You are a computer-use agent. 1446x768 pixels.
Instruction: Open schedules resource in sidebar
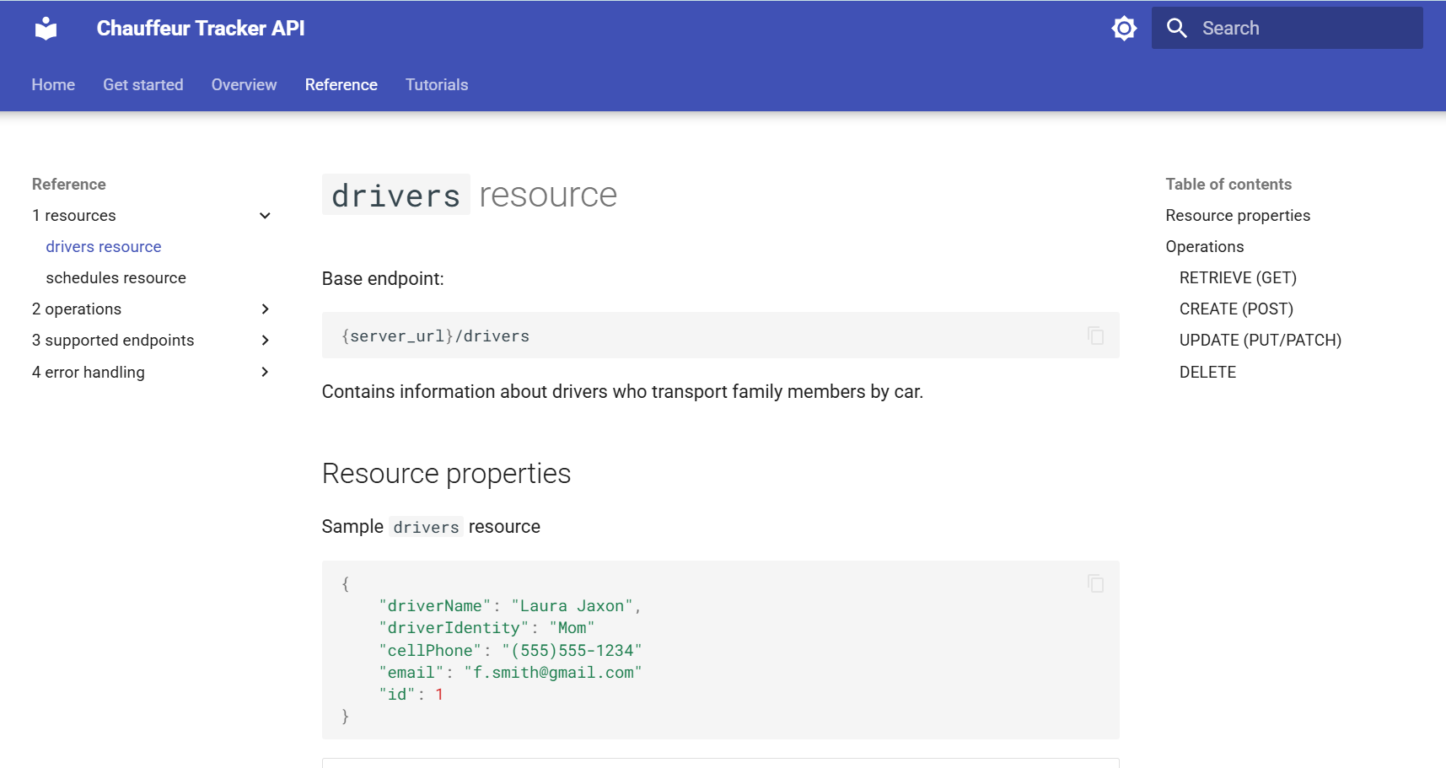116,278
